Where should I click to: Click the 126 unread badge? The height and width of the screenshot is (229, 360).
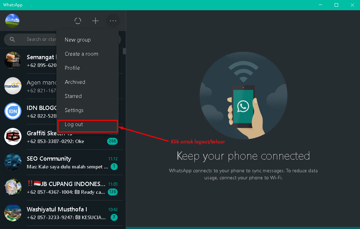[112, 192]
